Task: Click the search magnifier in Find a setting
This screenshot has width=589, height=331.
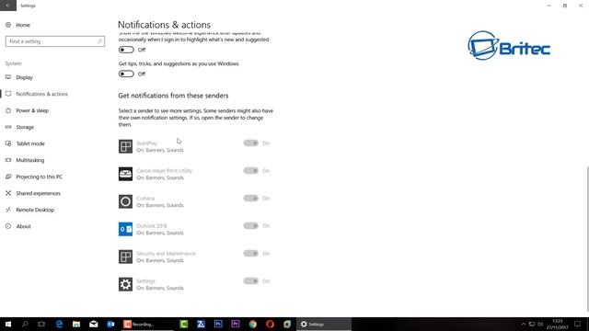Action: pyautogui.click(x=99, y=41)
